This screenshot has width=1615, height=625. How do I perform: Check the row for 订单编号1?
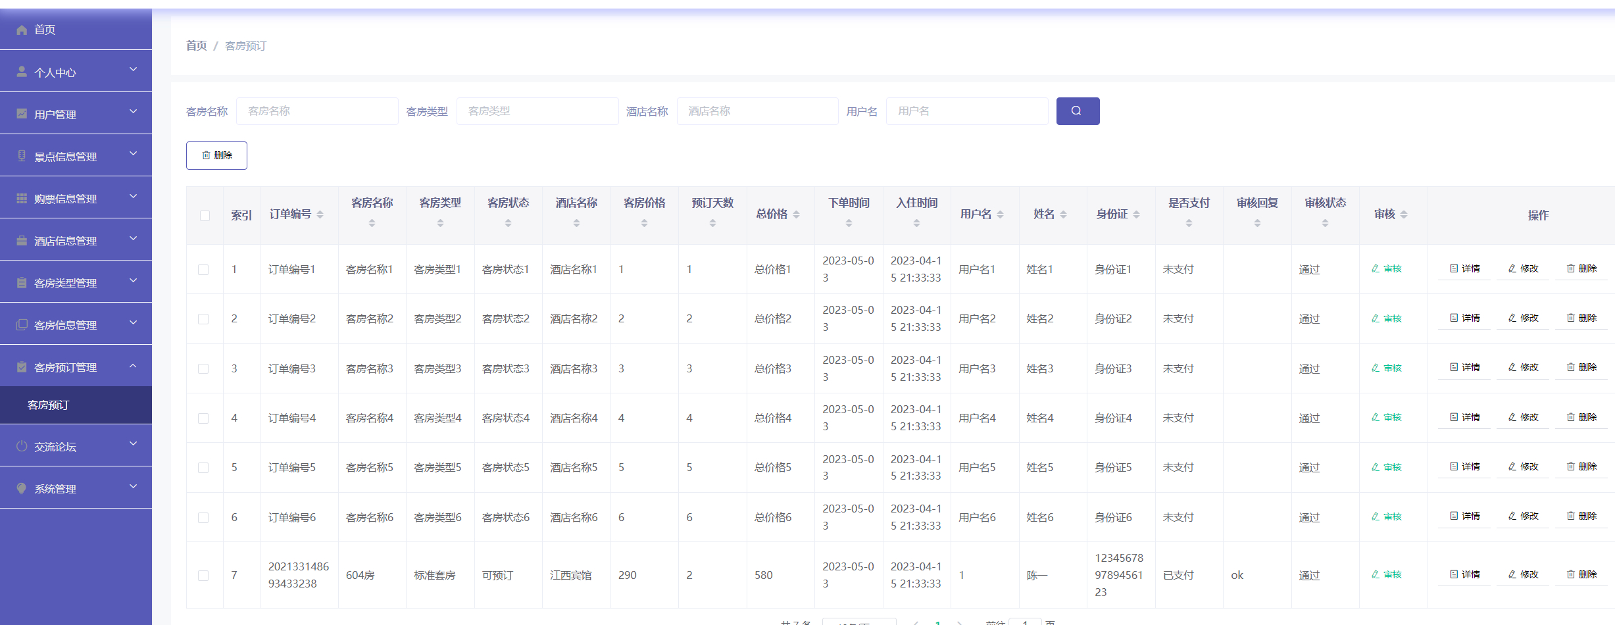pyautogui.click(x=203, y=270)
